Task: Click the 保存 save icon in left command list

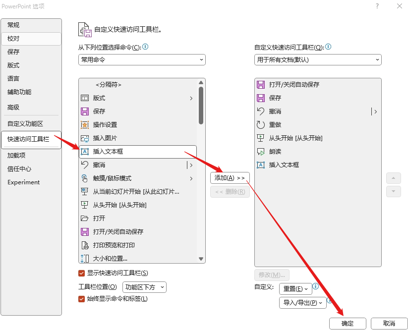Action: tap(85, 111)
